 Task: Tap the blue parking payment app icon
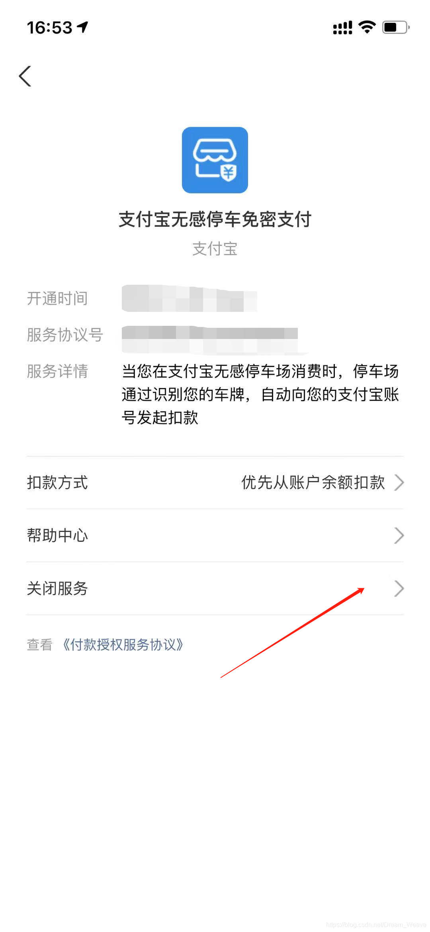(215, 160)
